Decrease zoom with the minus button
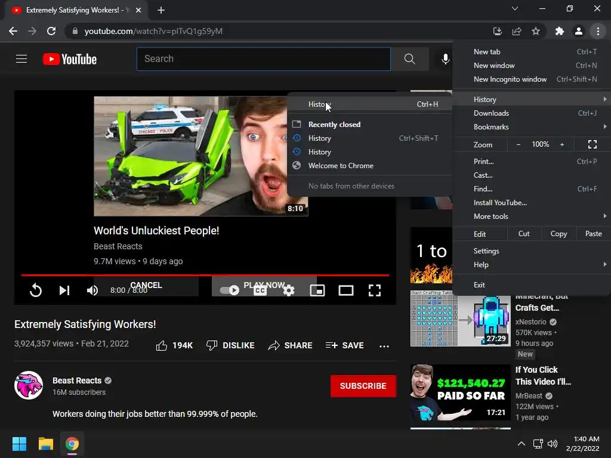The width and height of the screenshot is (611, 458). (x=519, y=144)
